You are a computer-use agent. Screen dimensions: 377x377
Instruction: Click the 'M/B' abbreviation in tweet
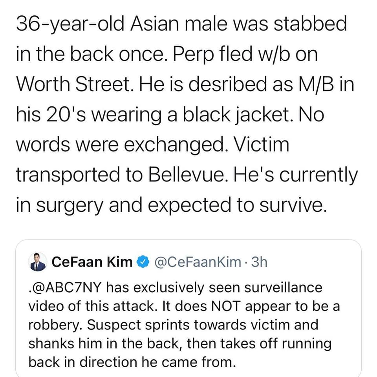pyautogui.click(x=316, y=84)
